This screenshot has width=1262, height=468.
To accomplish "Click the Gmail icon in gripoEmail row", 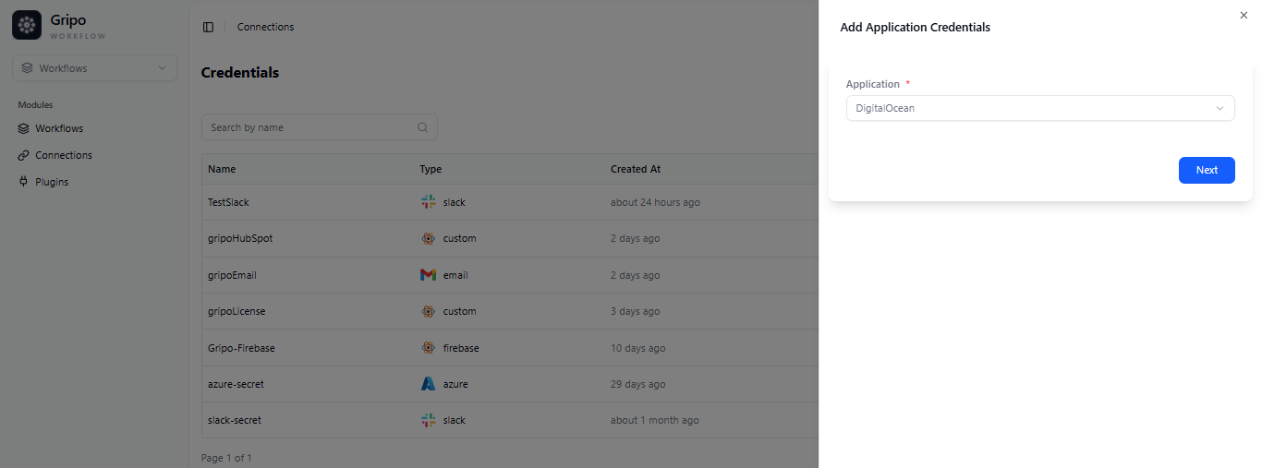I will coord(428,275).
